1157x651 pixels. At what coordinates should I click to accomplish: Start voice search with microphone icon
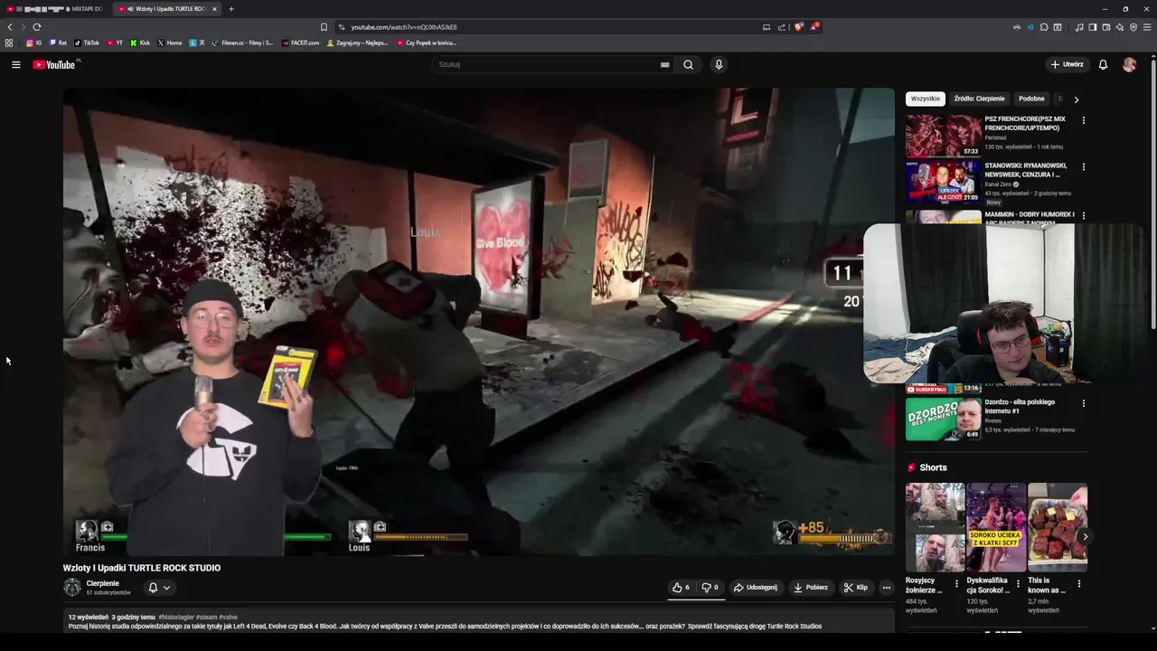tap(719, 64)
